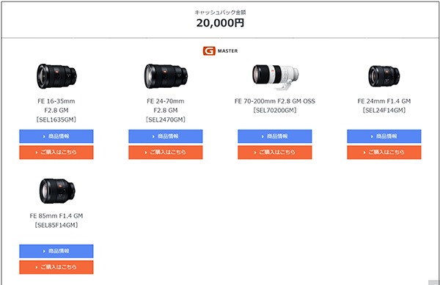440x285 pixels.
Task: Select the white 70-200mm lens image
Action: pyautogui.click(x=275, y=77)
